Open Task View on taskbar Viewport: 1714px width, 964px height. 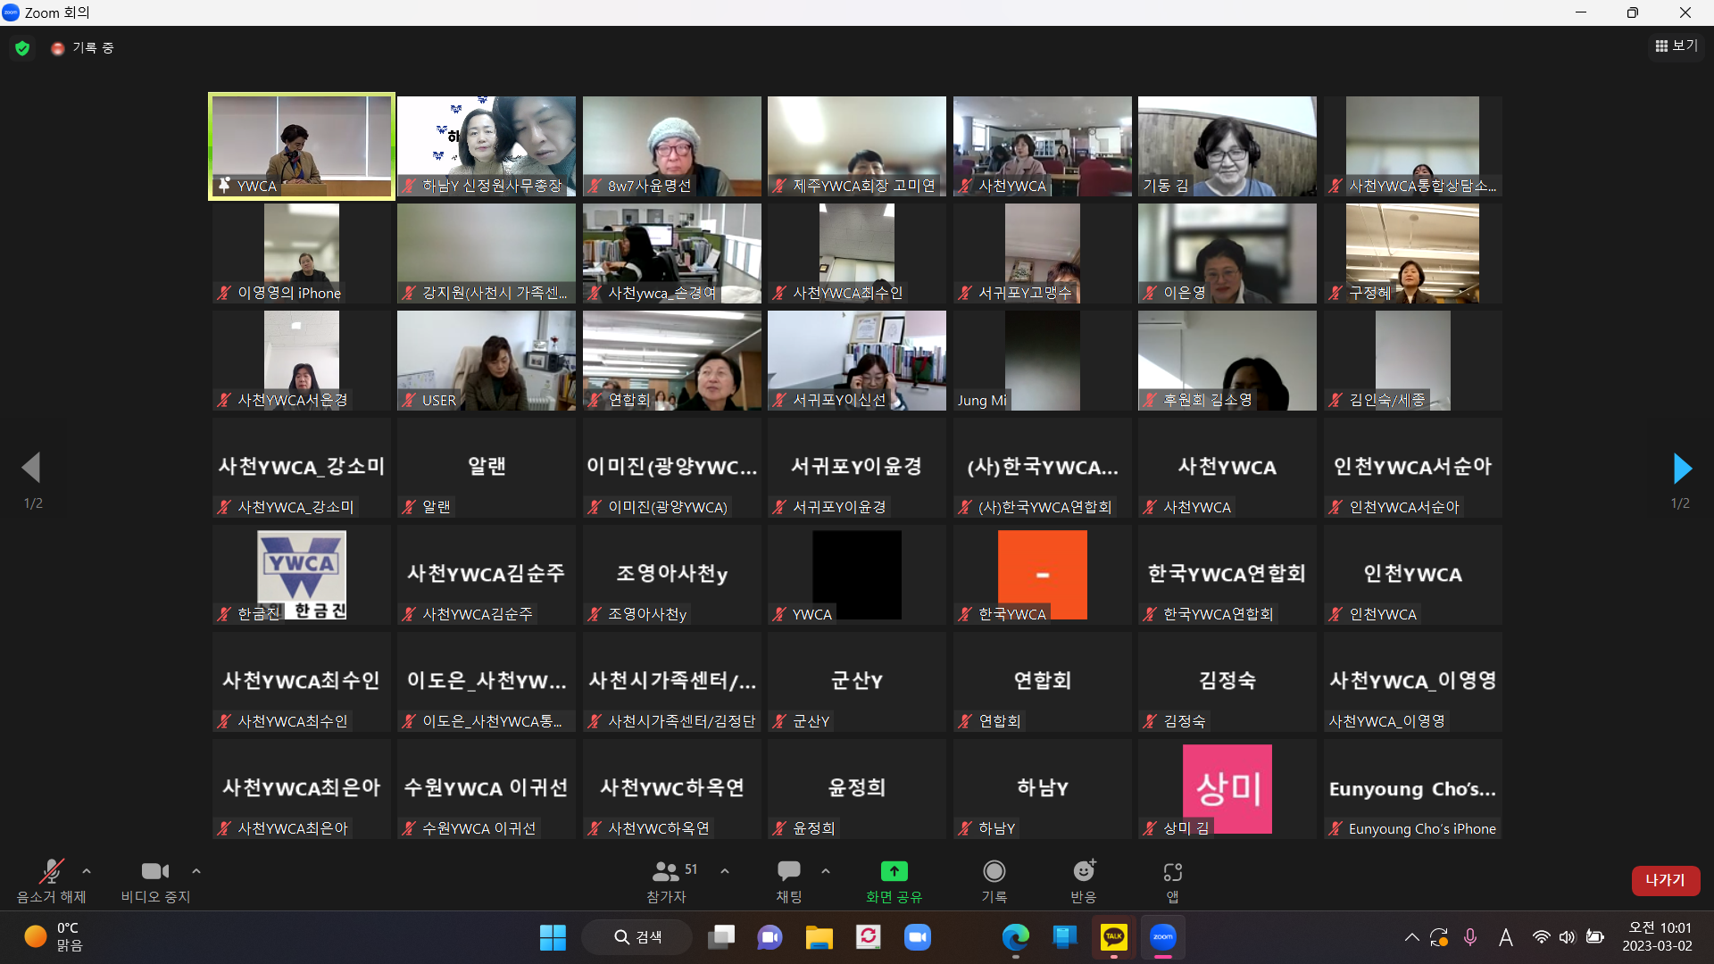pyautogui.click(x=721, y=937)
